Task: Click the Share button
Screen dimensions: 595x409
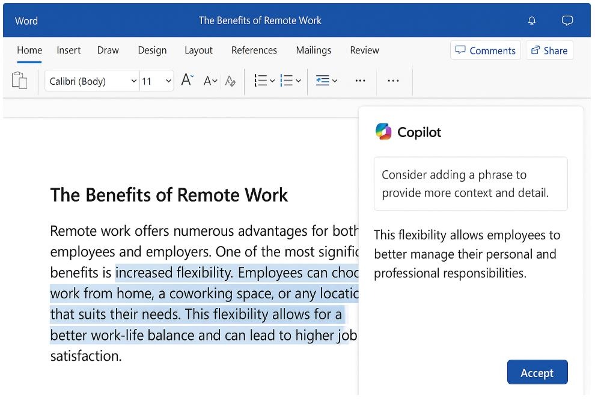Action: (x=549, y=51)
